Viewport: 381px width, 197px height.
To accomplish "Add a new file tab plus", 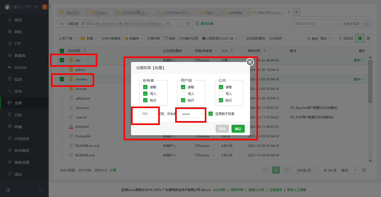I will click(296, 12).
